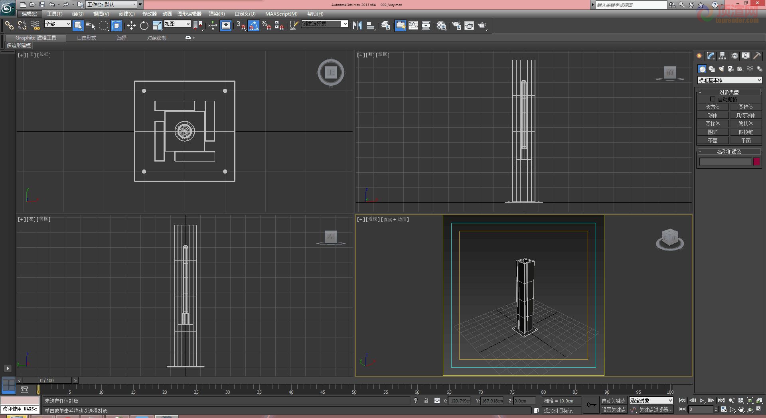This screenshot has height=418, width=766.
Task: Open the Utilities hammer panel tab
Action: click(x=757, y=56)
